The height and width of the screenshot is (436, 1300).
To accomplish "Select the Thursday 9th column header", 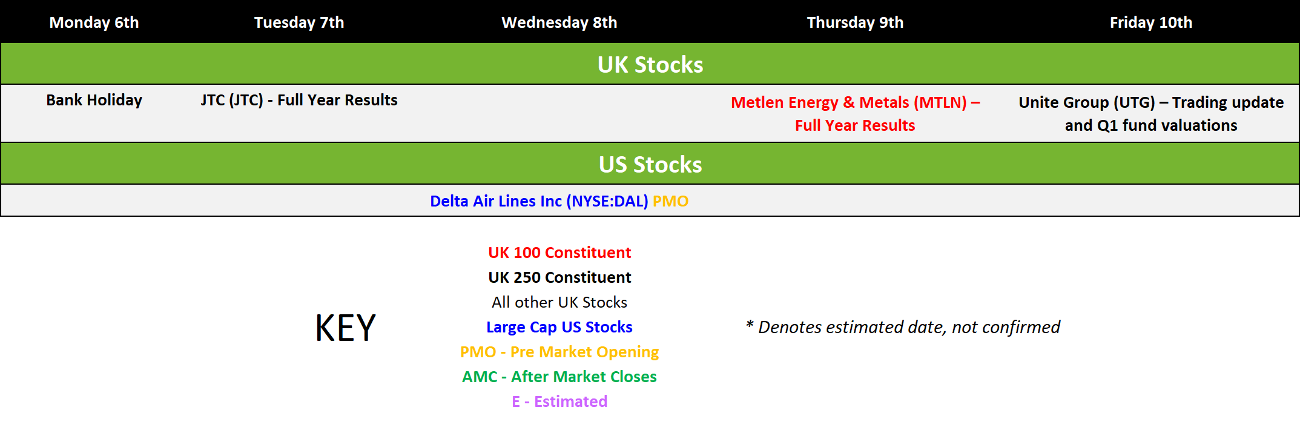I will [855, 22].
